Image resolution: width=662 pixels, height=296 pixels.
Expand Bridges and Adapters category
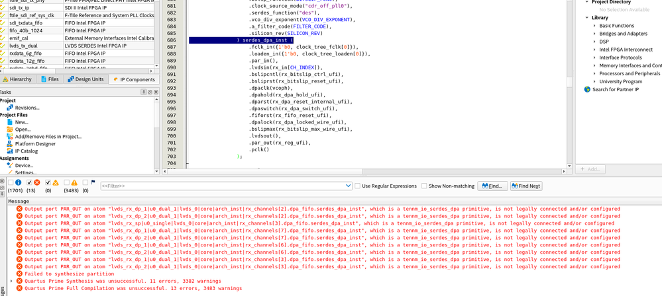(x=595, y=34)
